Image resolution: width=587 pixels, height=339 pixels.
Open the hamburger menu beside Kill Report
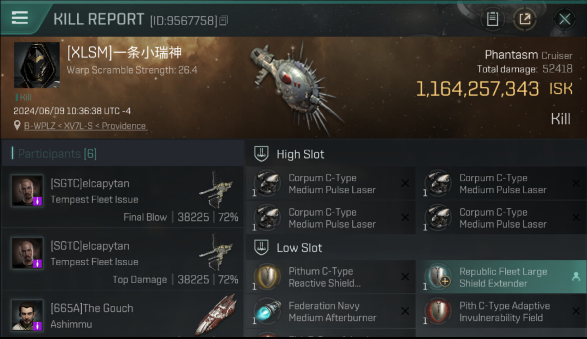click(x=20, y=18)
